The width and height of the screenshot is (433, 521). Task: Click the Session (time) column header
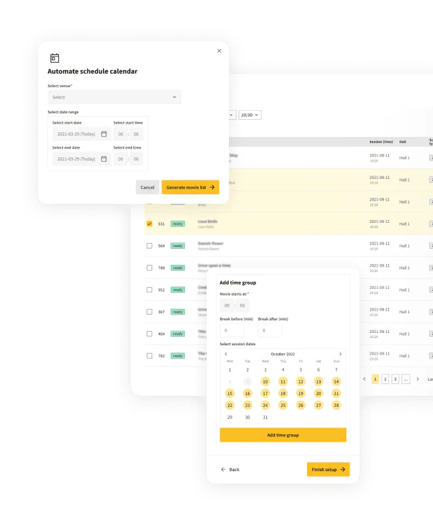click(381, 142)
